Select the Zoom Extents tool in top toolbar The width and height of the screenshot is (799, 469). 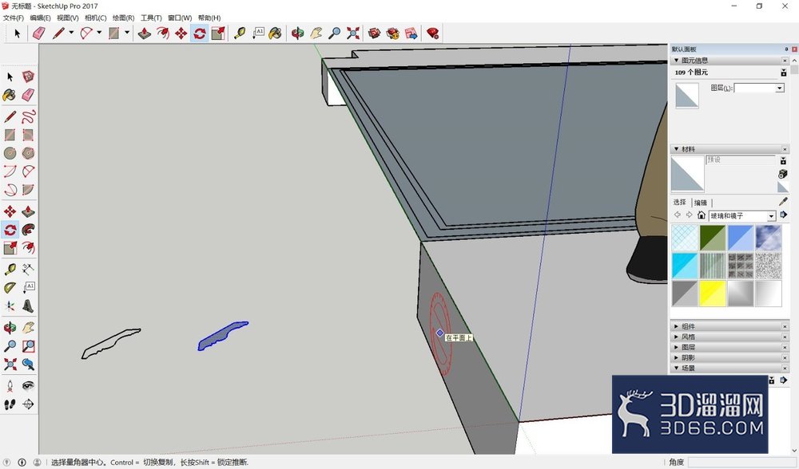(352, 33)
